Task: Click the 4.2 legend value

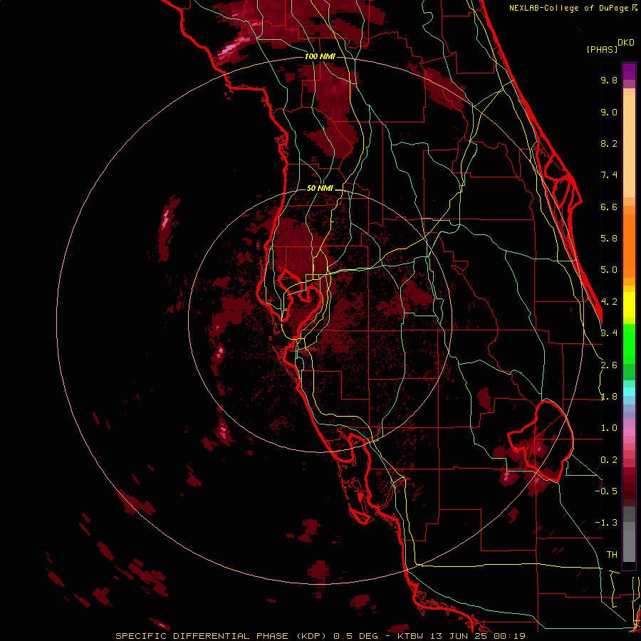Action: (609, 302)
